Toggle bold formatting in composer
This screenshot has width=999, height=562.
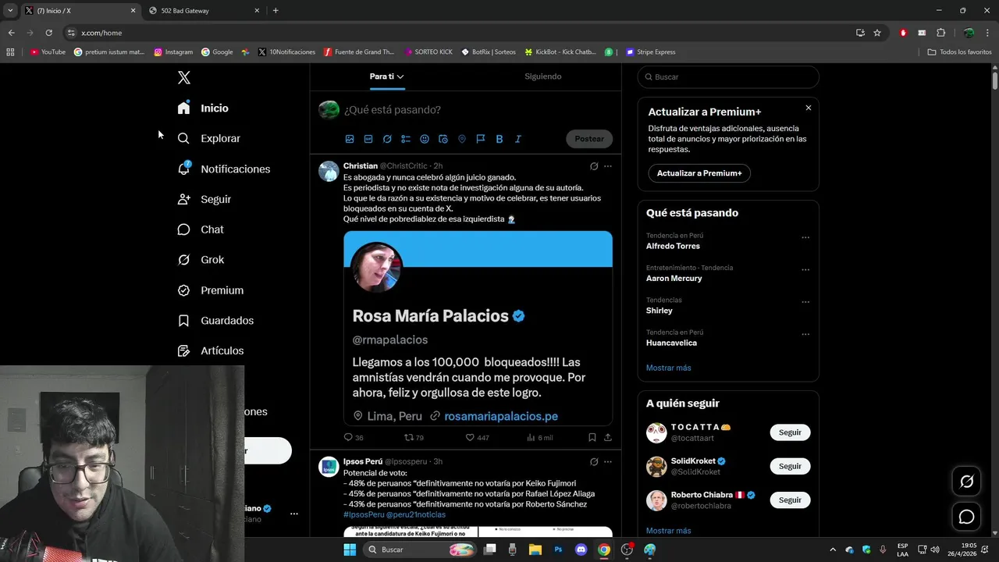click(x=499, y=139)
